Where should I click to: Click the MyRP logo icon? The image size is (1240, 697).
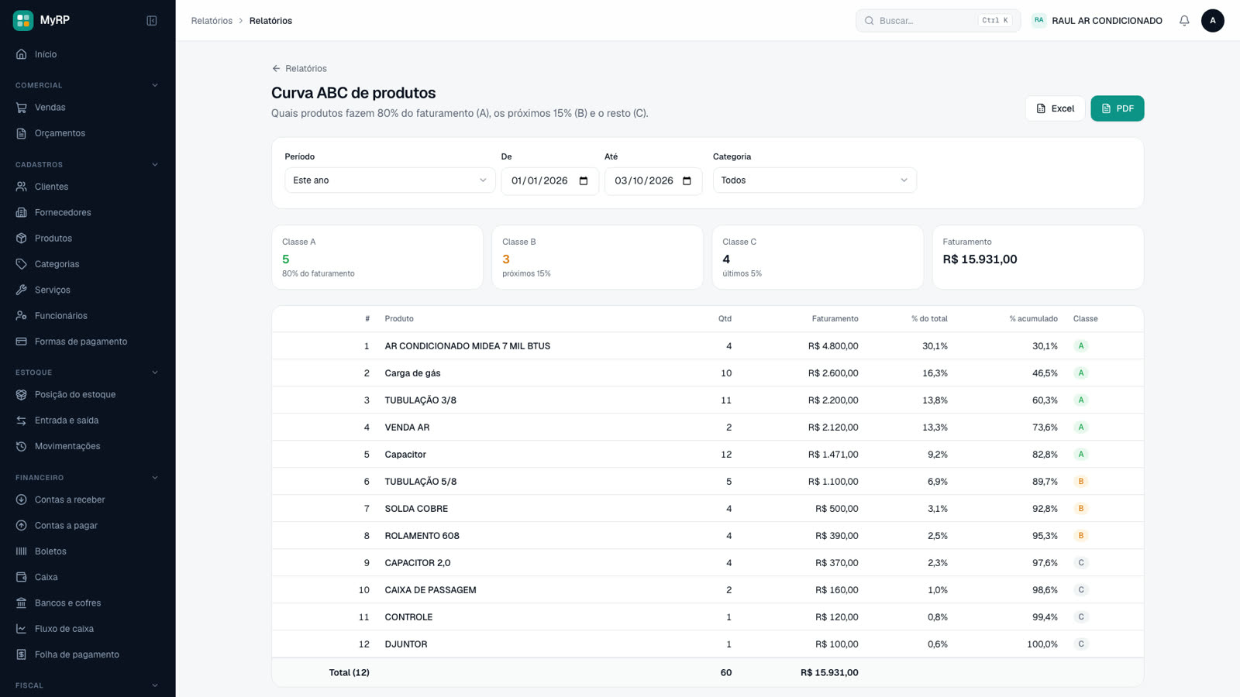23,20
